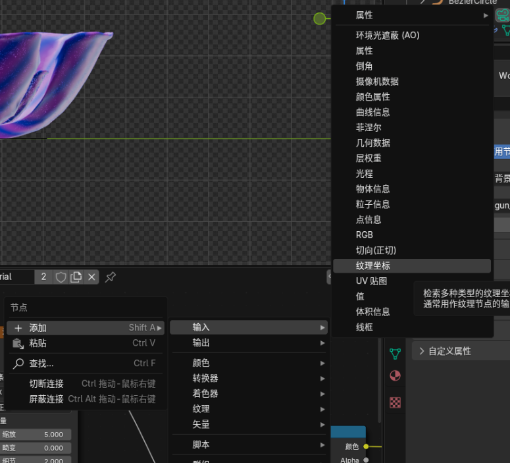Add 物体信息 node
Image resolution: width=510 pixels, height=463 pixels.
coord(412,189)
